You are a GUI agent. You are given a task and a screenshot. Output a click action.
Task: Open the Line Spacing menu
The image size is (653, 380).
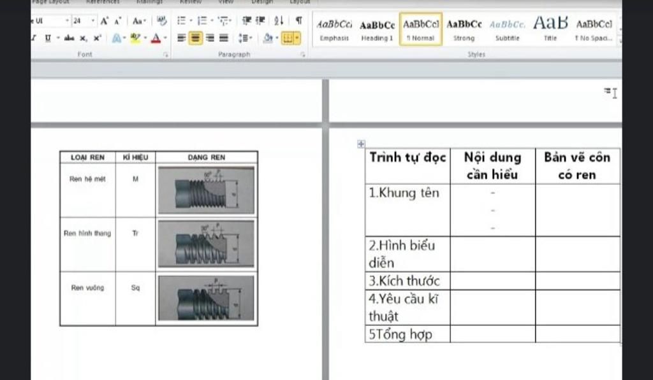coord(245,38)
